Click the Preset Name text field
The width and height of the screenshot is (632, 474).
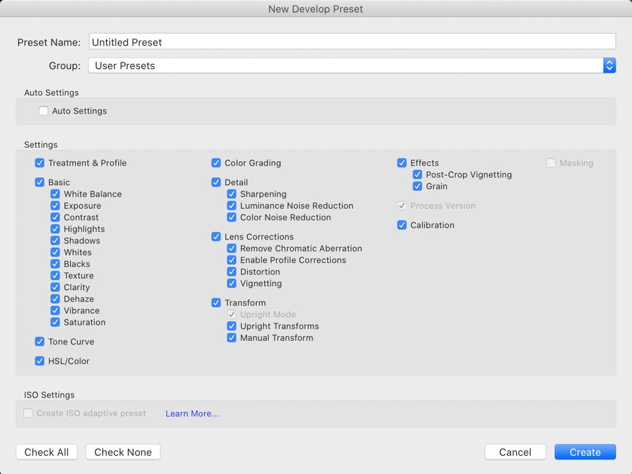point(352,42)
